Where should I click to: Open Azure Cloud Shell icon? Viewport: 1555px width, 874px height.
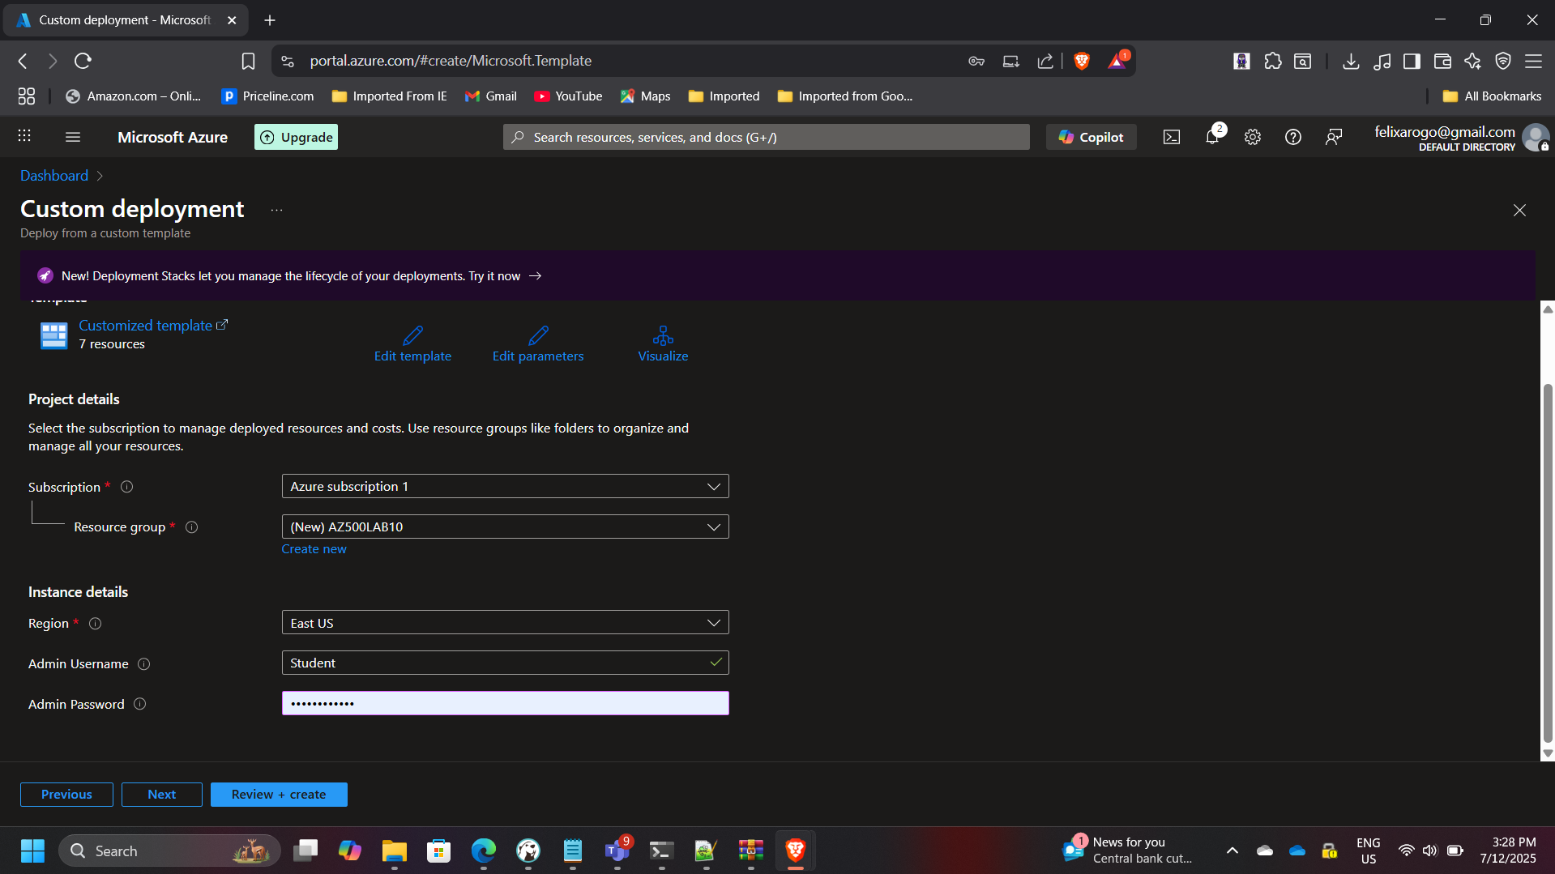click(1172, 137)
